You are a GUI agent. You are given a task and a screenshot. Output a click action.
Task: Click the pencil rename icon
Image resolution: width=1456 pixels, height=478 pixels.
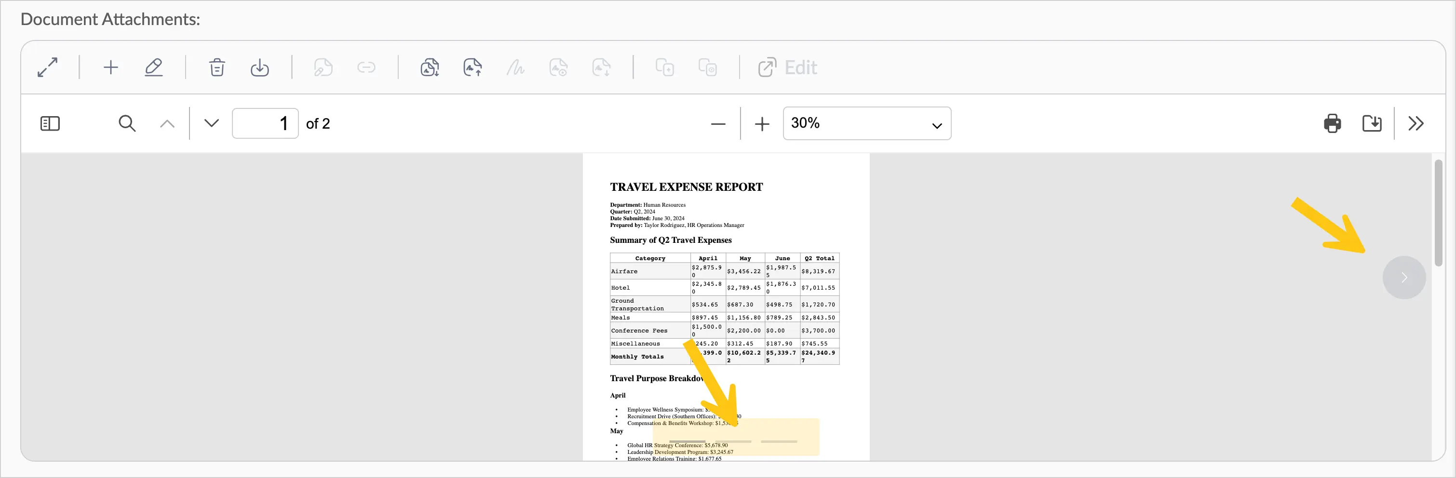(x=153, y=67)
